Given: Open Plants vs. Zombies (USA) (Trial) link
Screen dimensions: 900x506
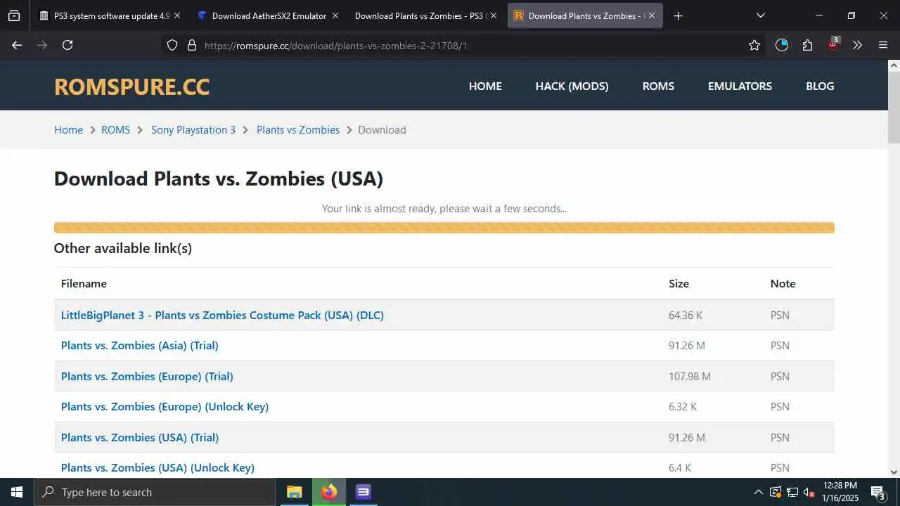Looking at the screenshot, I should 139,437.
